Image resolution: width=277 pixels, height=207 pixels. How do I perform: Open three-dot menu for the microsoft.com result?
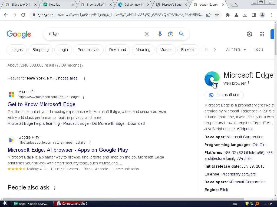(x=83, y=97)
